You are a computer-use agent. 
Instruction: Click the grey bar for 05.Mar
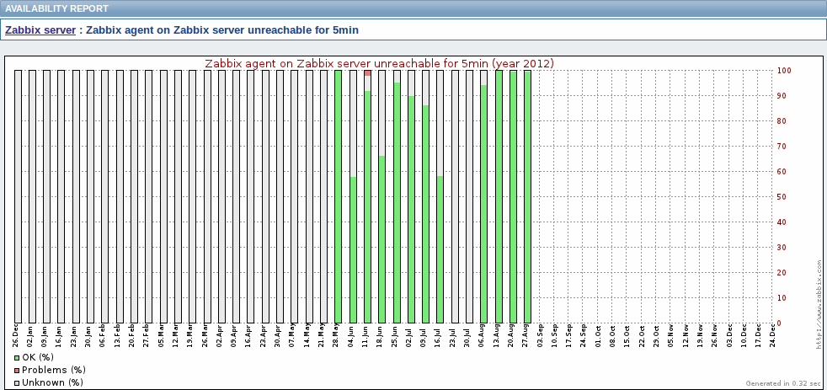(x=163, y=196)
